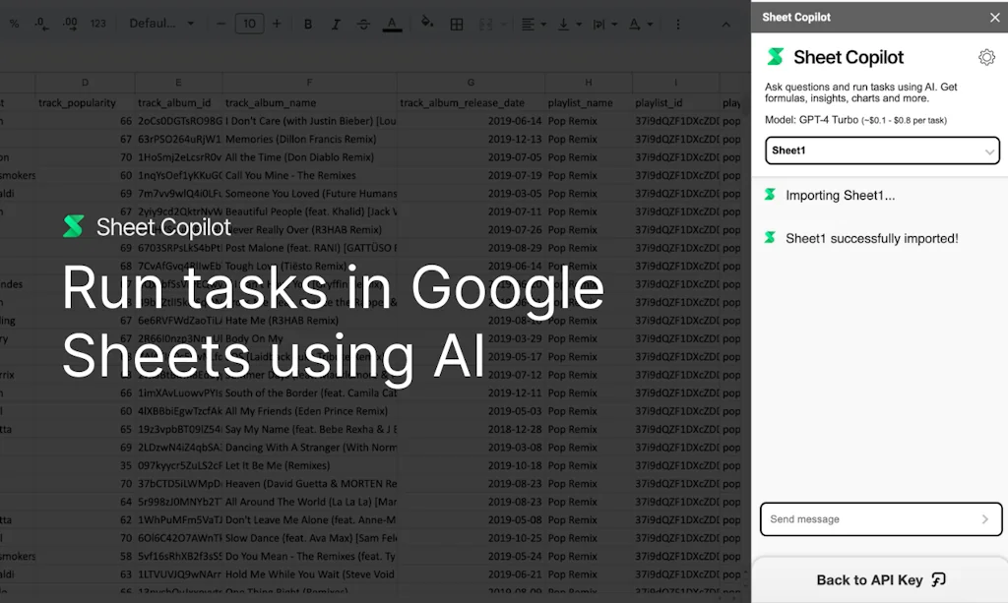Open the Sheet Copilot settings gear
Image resolution: width=1008 pixels, height=603 pixels.
[986, 57]
